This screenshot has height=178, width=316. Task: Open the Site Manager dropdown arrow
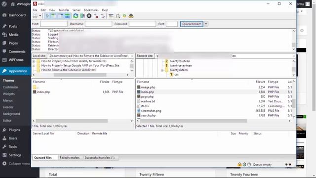click(x=40, y=16)
